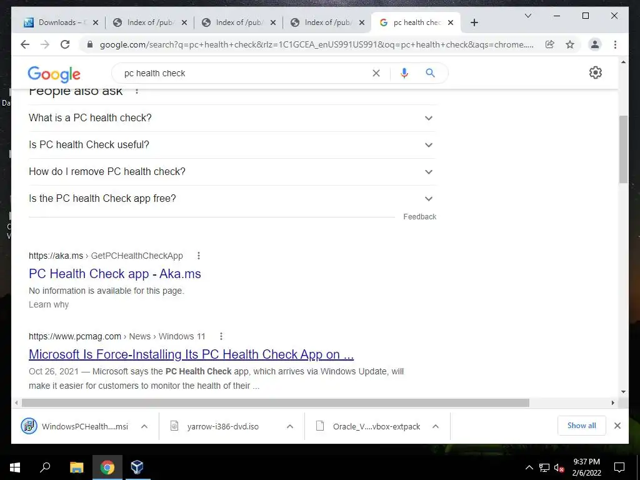Image resolution: width=640 pixels, height=480 pixels.
Task: Click the horizontal scrollbar thumb
Action: click(x=276, y=403)
